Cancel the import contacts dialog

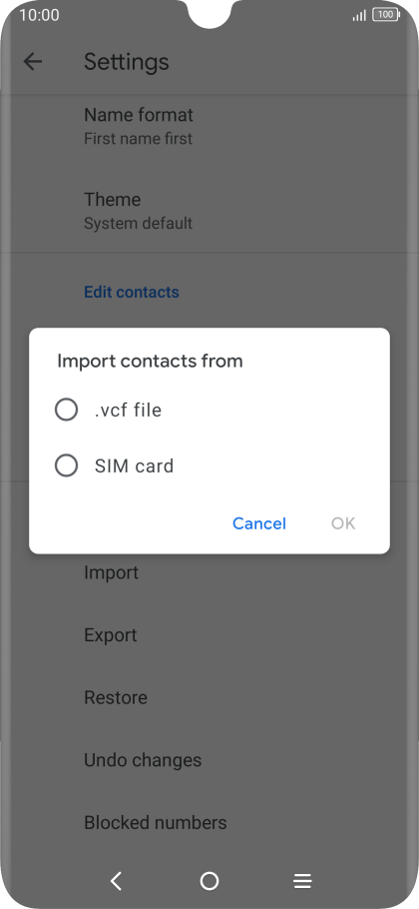point(259,523)
